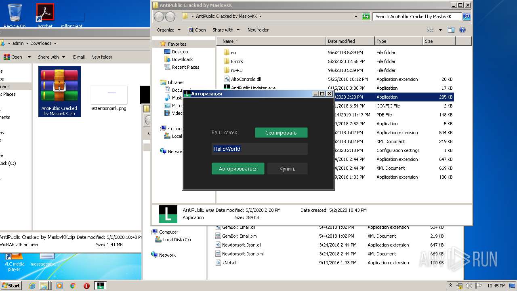Viewport: 517px width, 291px height.
Task: Click the Купить button
Action: click(x=287, y=169)
